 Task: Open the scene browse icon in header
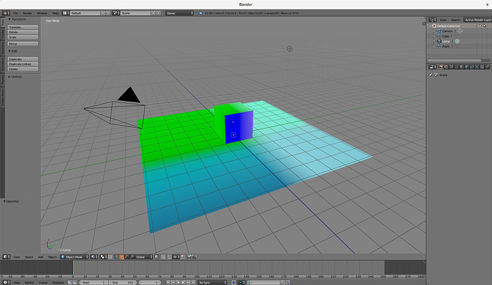[x=116, y=13]
